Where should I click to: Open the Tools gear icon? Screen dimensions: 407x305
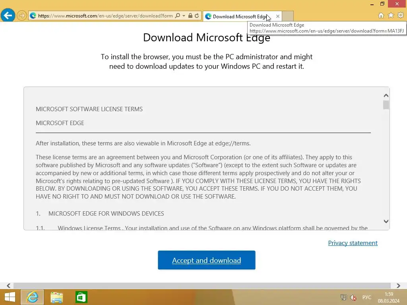pos(401,15)
